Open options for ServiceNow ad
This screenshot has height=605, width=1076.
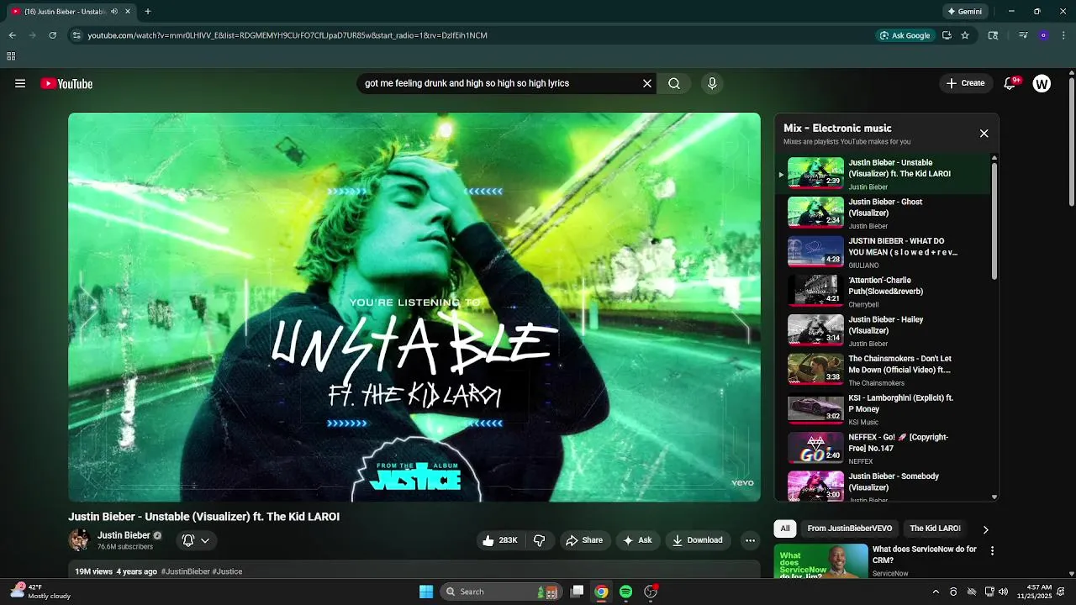[x=992, y=551]
